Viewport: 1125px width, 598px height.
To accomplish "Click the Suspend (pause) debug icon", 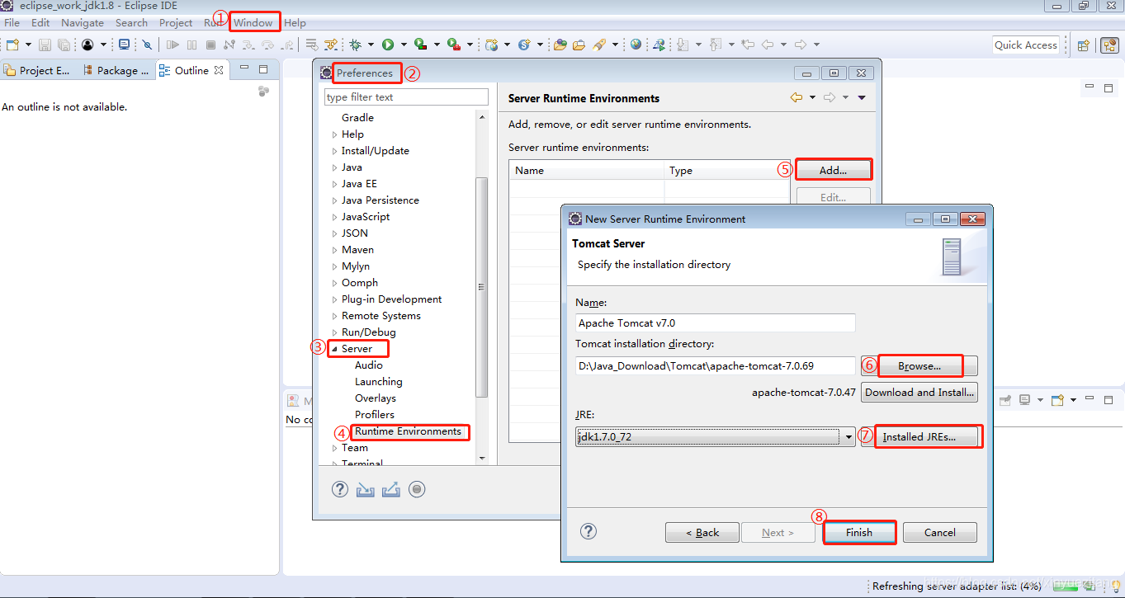I will (191, 45).
